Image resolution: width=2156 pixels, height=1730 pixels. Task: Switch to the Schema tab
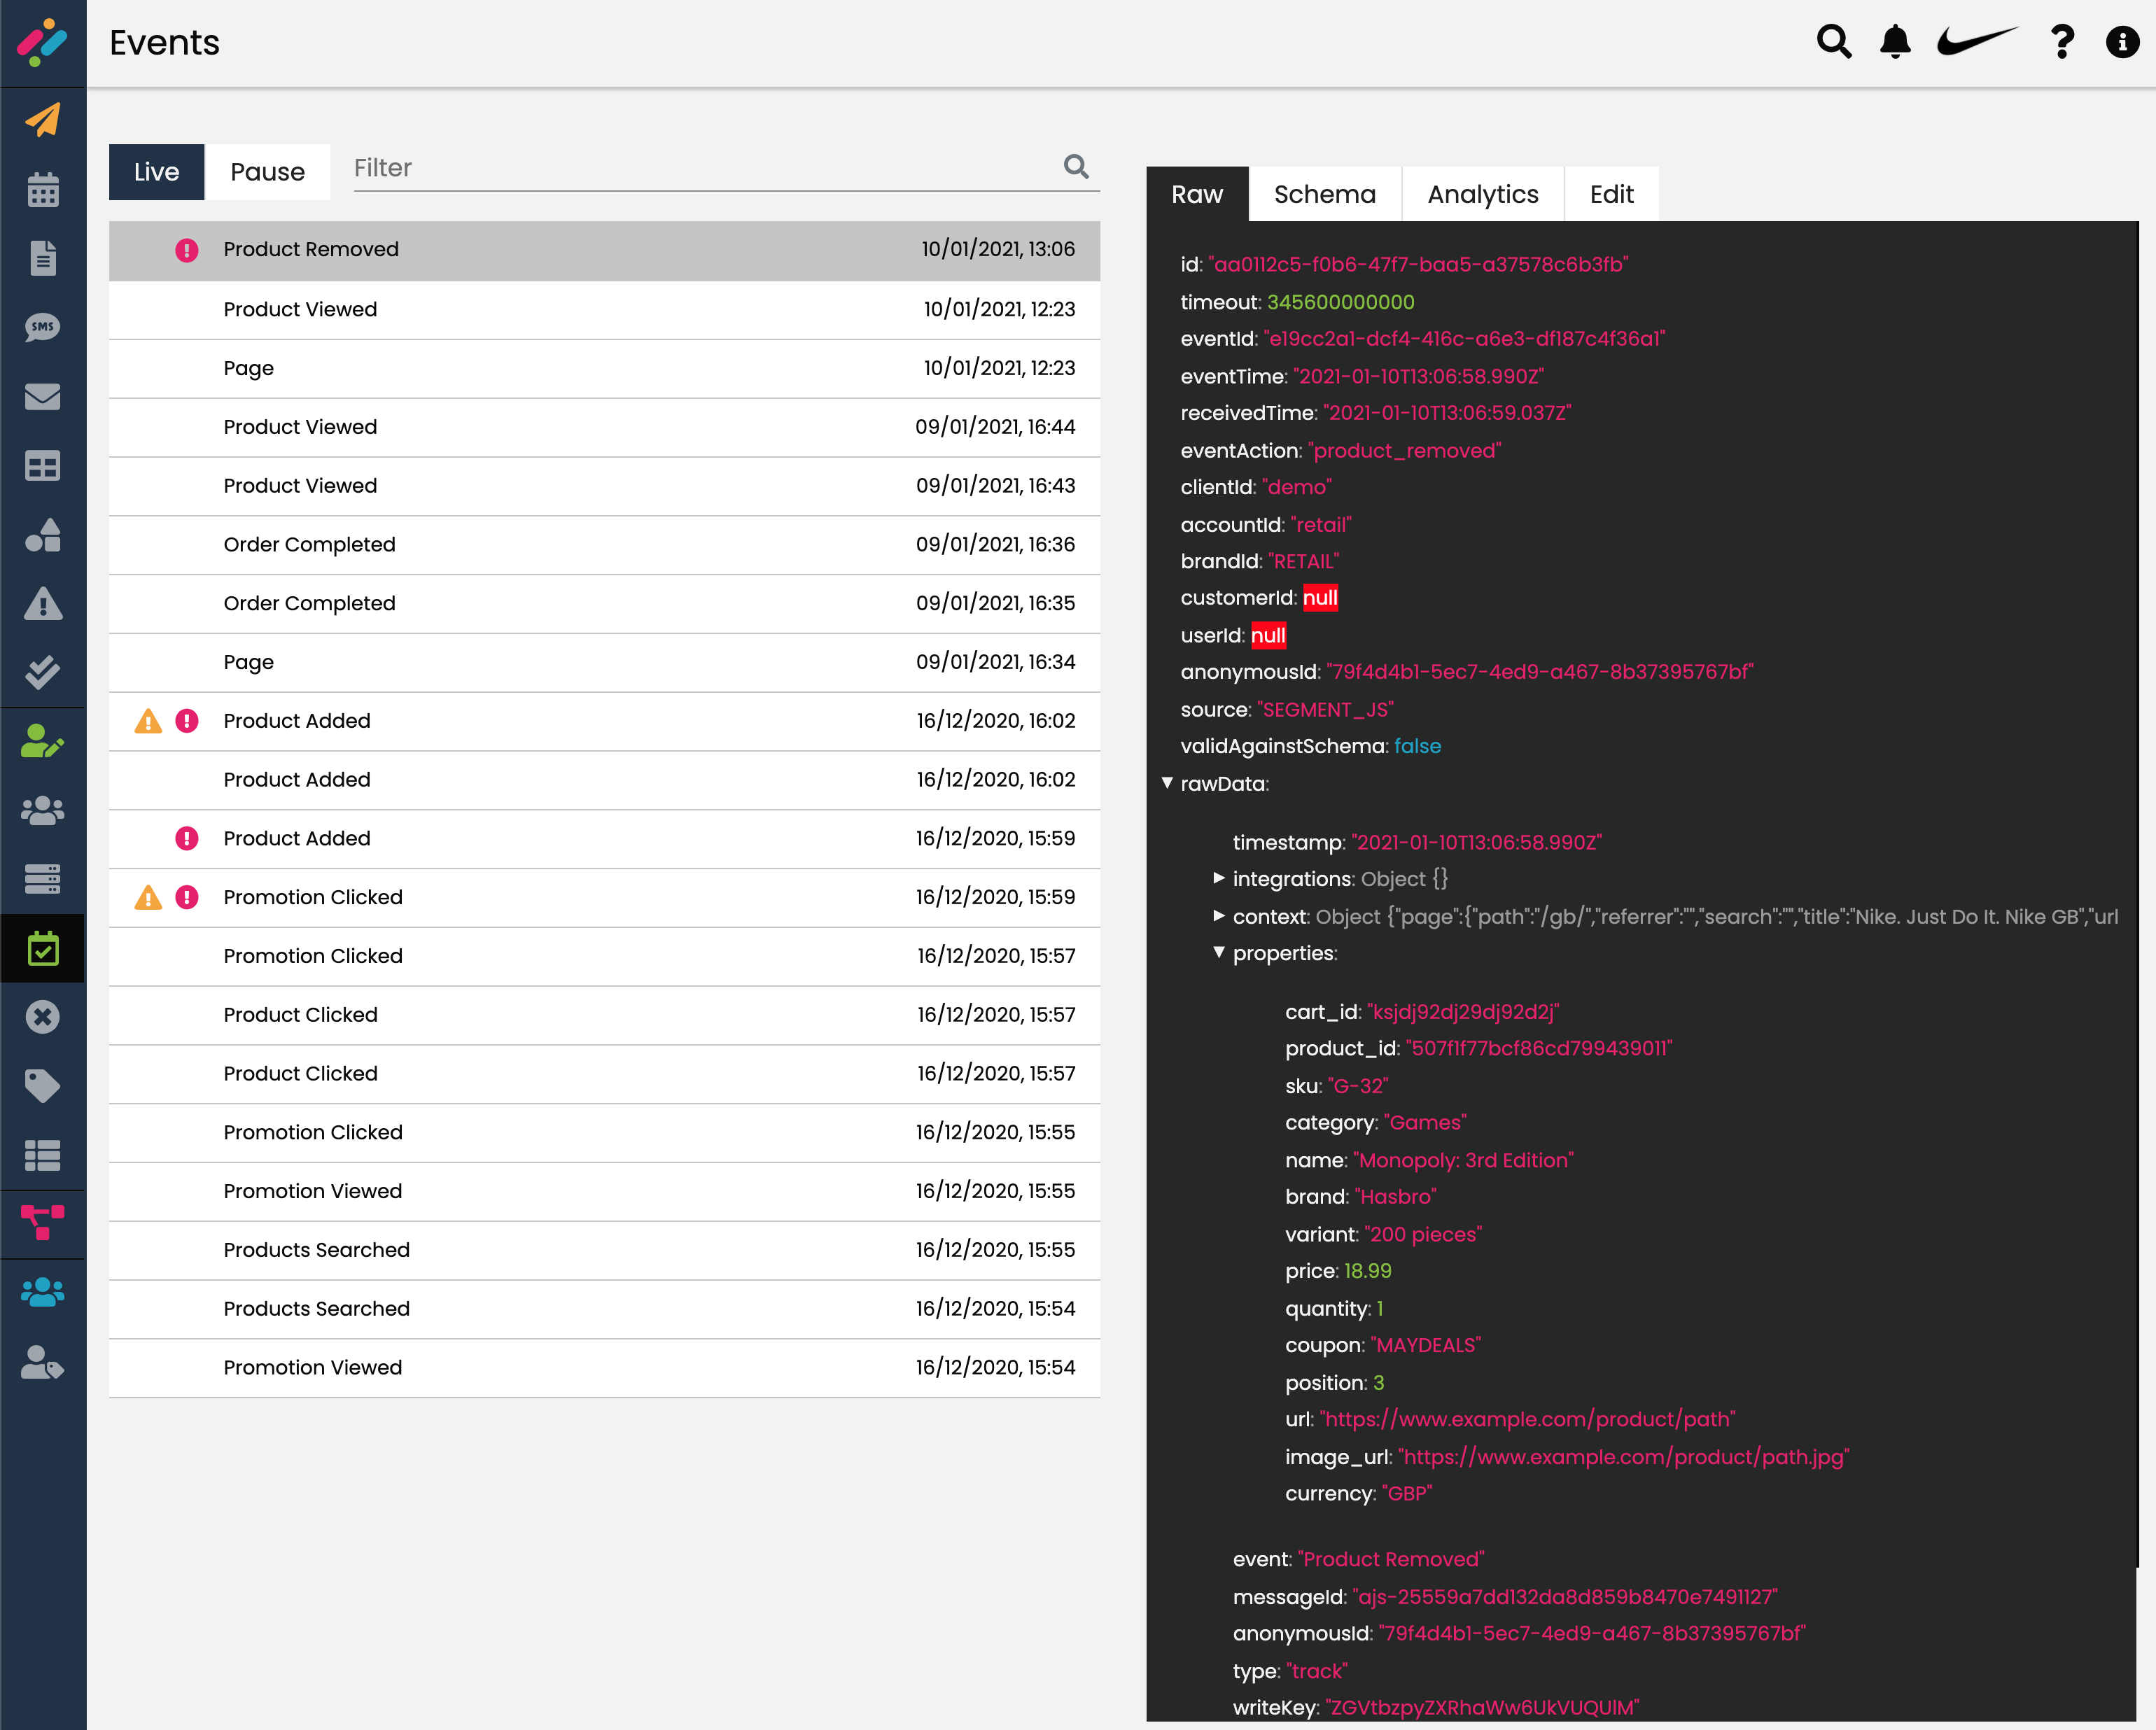(1324, 194)
